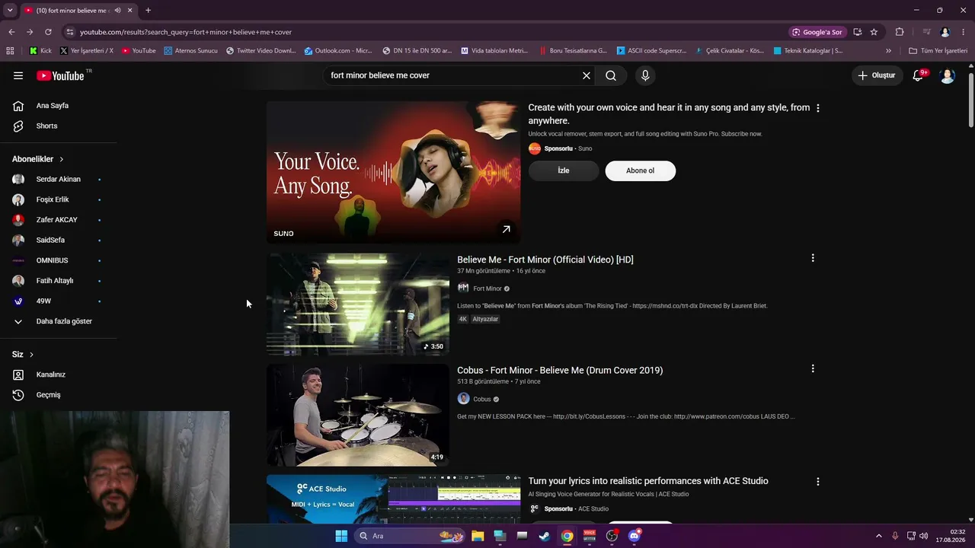Open the browser extensions puzzle icon
The height and width of the screenshot is (548, 975).
[900, 32]
